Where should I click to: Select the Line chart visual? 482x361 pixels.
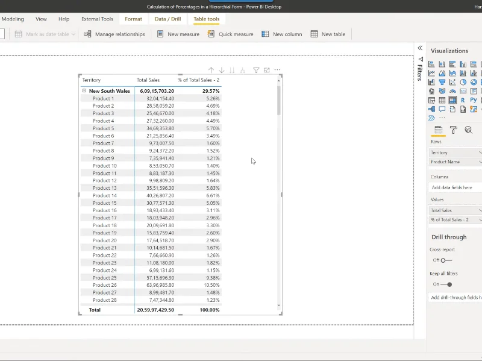point(431,73)
